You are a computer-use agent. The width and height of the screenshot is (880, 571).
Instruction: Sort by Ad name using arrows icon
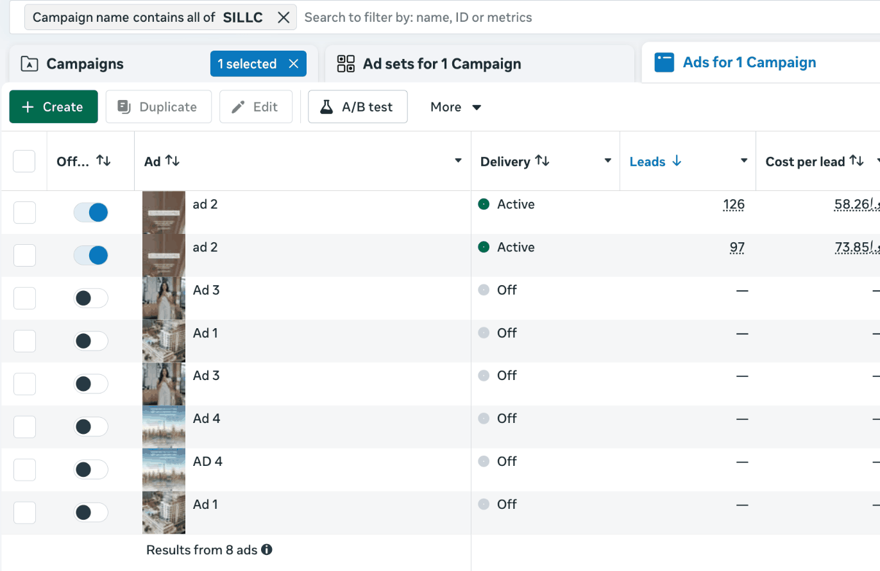[x=172, y=161]
